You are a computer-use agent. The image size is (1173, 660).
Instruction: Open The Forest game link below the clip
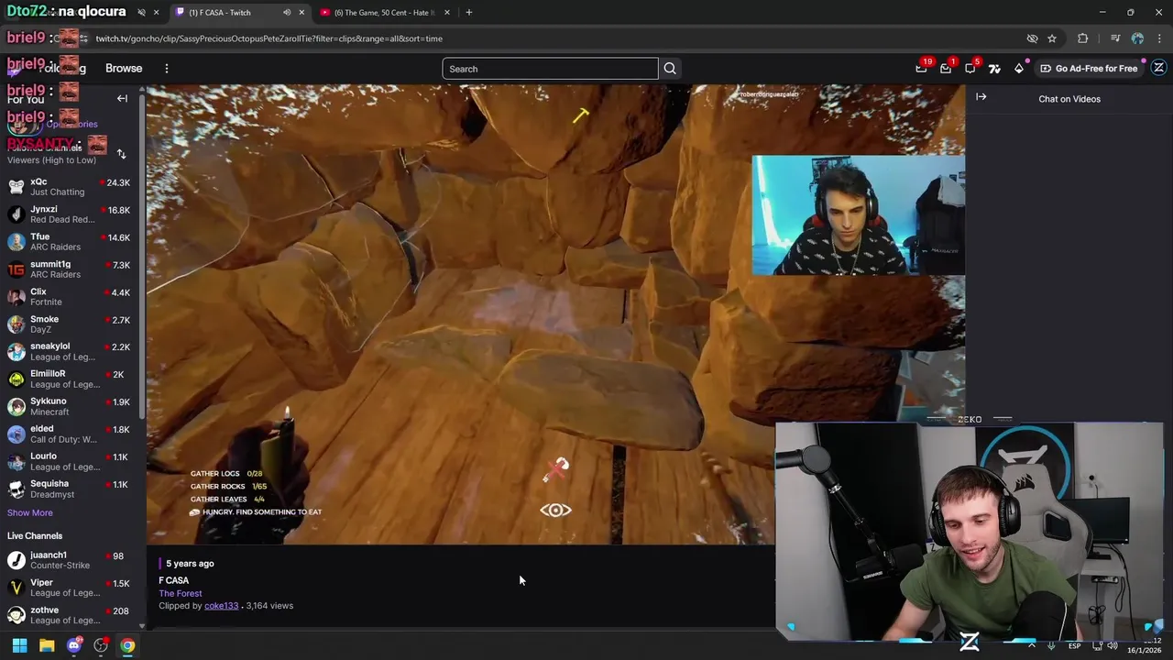(x=181, y=593)
